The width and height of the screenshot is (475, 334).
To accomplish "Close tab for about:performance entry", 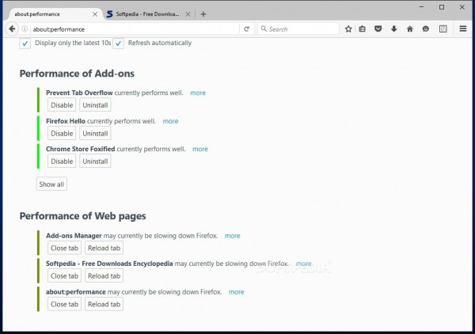I will [x=64, y=304].
